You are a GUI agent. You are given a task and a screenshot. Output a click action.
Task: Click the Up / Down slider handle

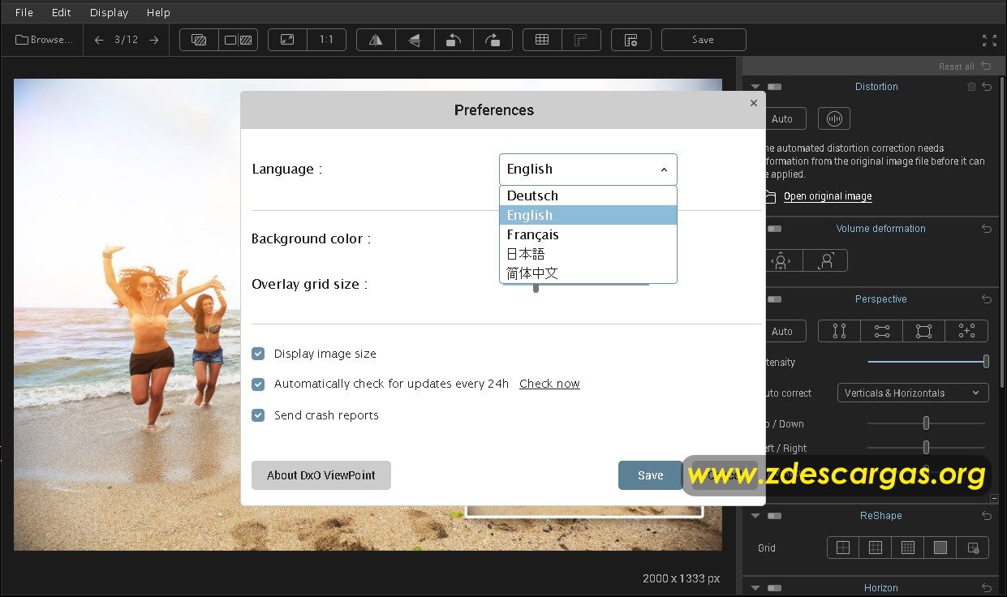point(926,423)
